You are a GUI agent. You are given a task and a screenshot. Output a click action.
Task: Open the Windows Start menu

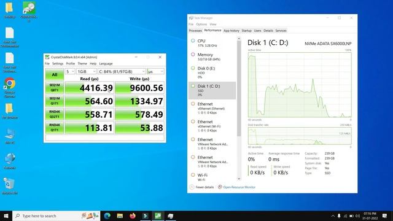(x=6, y=215)
